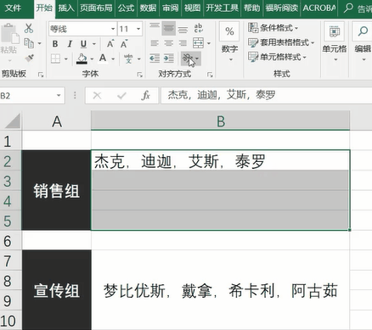Open the 数字 number format group
The width and height of the screenshot is (372, 330).
click(229, 42)
